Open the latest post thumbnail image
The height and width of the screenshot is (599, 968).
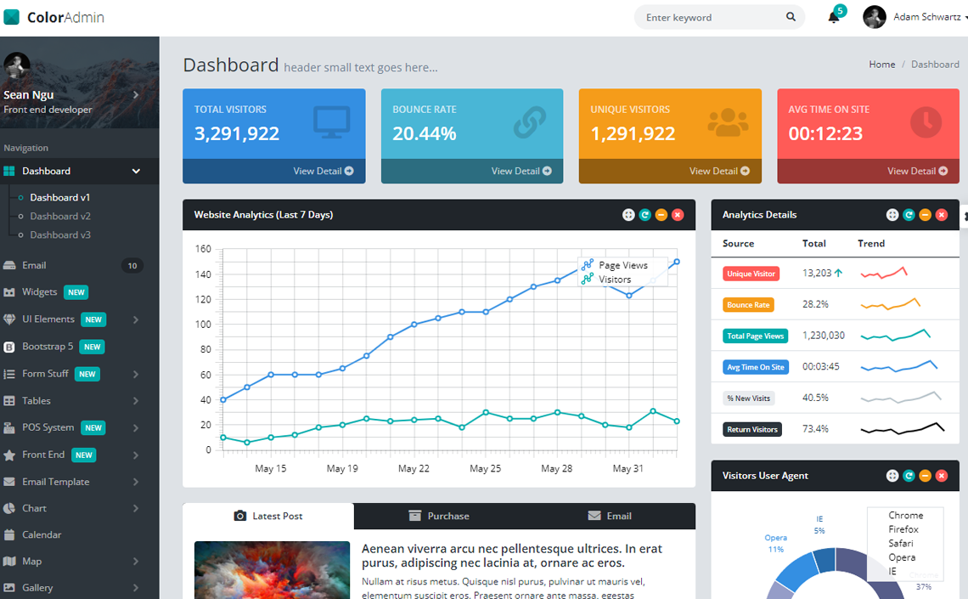pyautogui.click(x=273, y=570)
